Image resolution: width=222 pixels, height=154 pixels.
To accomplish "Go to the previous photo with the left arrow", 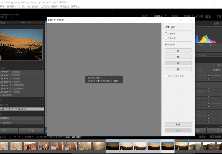I will tap(15, 137).
